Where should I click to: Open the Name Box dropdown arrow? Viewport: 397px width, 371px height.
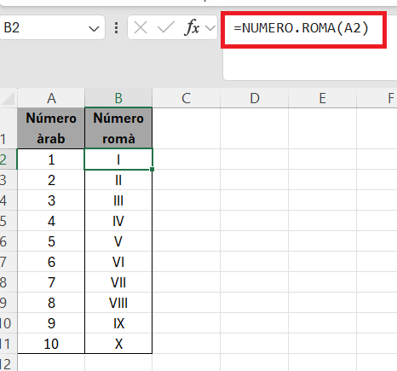point(94,28)
